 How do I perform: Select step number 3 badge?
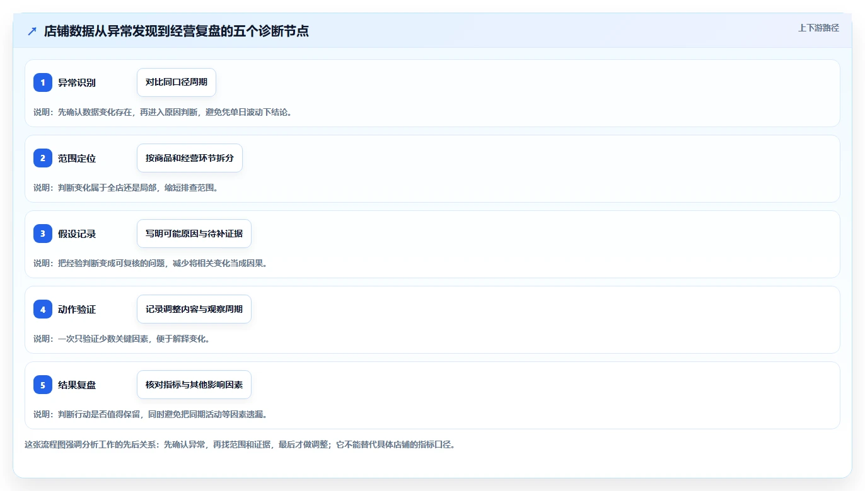pyautogui.click(x=43, y=234)
